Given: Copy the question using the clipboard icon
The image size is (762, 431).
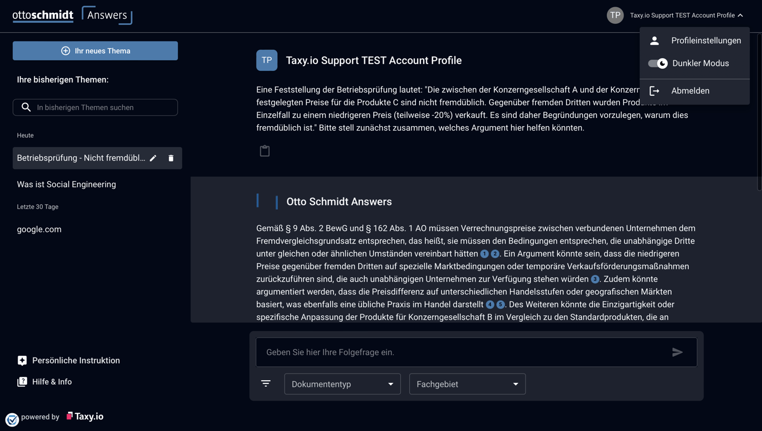Looking at the screenshot, I should 265,150.
